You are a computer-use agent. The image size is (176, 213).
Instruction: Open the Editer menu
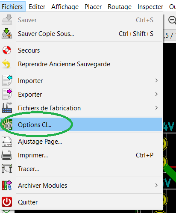37,7
